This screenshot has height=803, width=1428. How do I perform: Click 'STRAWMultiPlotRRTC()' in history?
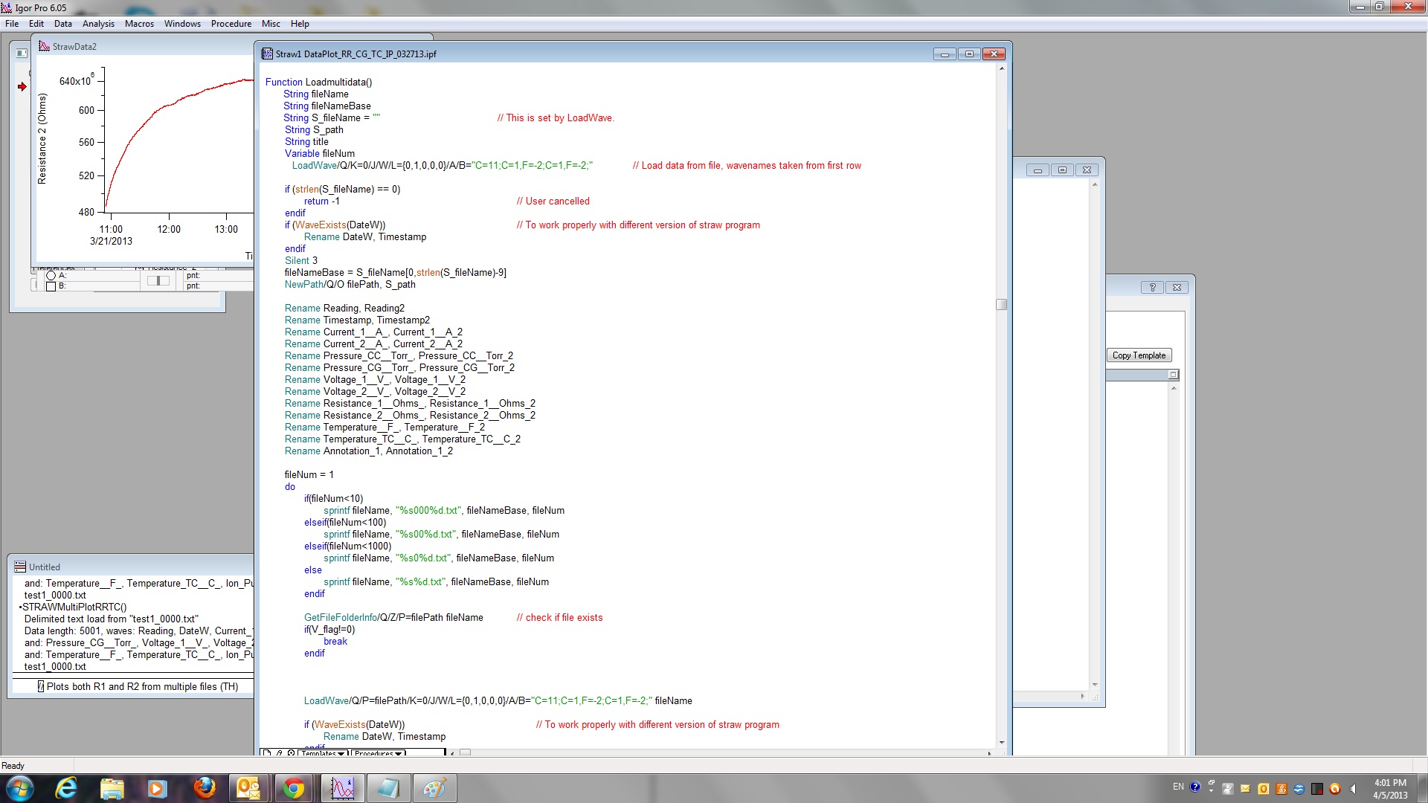pos(74,607)
